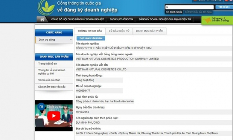Go to the Home icon in navbar
233x140 pixels.
click(x=42, y=19)
